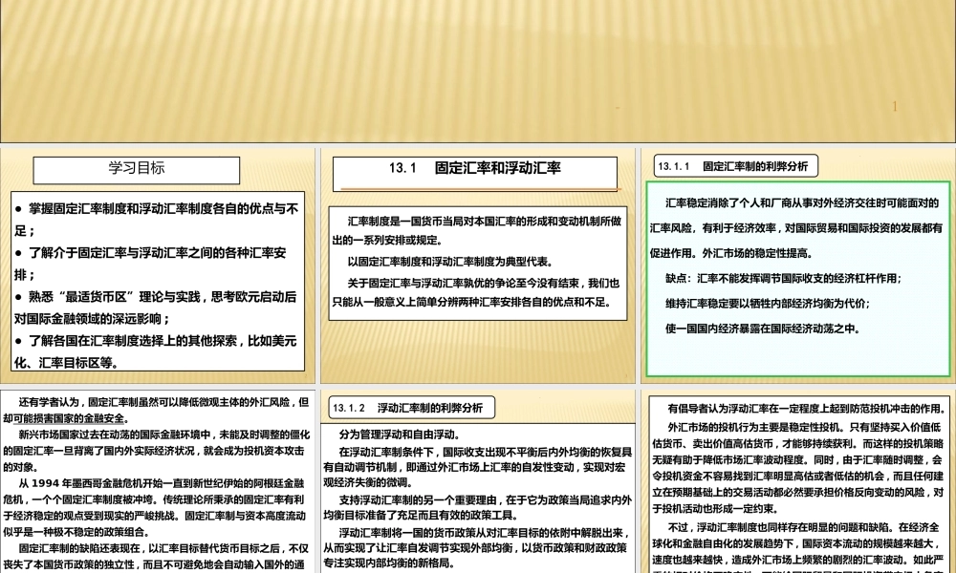Click the paragraph starting 关于固定汇率与浮动汇率
The height and width of the screenshot is (573, 956).
coord(475,292)
